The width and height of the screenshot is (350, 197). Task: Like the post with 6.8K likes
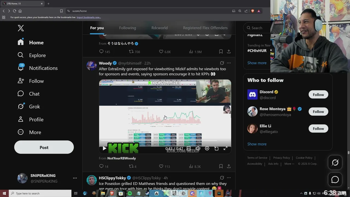click(x=165, y=51)
